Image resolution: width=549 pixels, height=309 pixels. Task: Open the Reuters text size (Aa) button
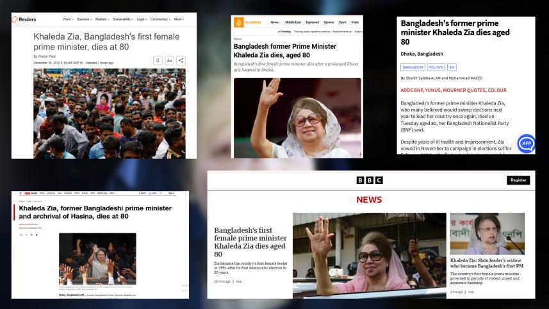coord(170,60)
